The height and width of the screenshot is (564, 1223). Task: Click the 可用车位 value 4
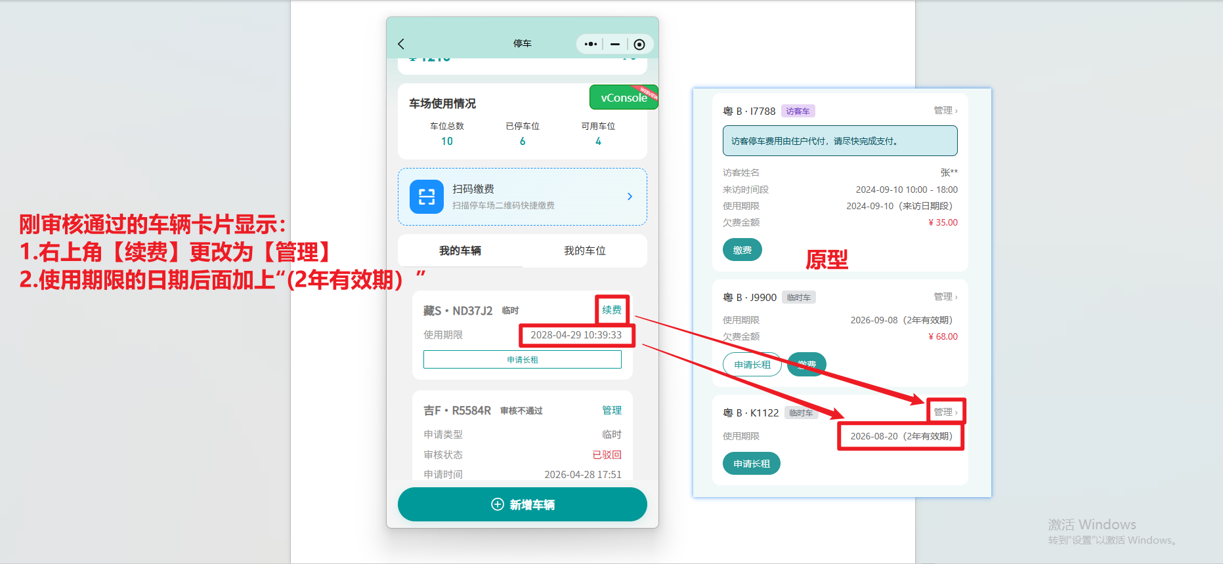click(x=598, y=141)
